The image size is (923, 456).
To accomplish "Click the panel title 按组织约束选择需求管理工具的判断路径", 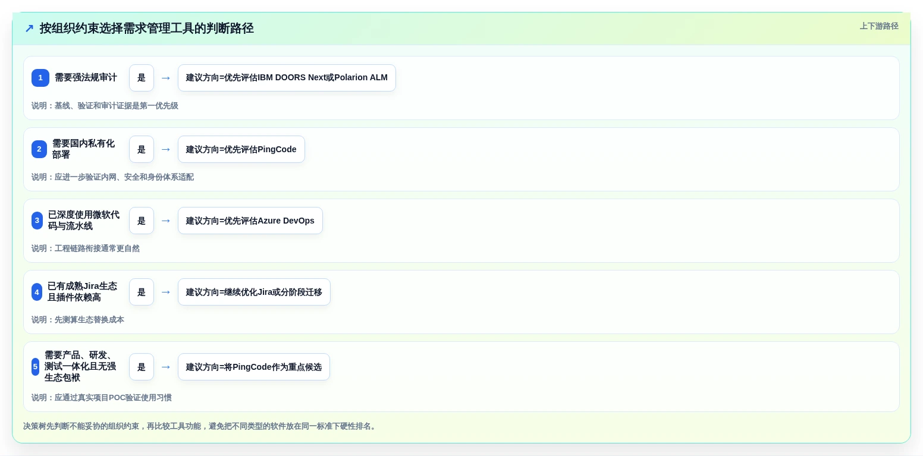I will [x=147, y=29].
